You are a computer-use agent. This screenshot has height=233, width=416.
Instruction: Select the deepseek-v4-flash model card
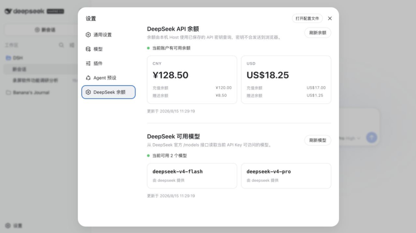tap(192, 176)
